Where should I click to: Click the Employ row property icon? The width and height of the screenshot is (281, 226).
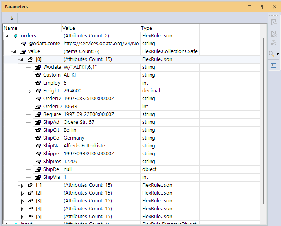(x=38, y=83)
